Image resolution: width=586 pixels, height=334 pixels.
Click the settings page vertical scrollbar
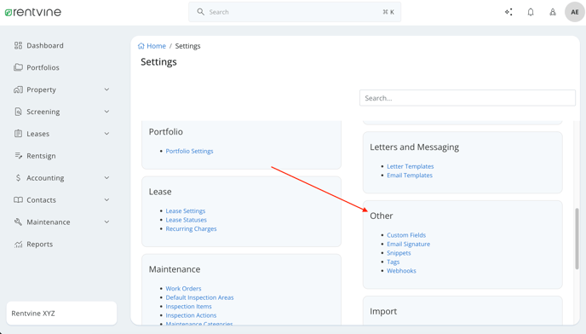(x=577, y=239)
